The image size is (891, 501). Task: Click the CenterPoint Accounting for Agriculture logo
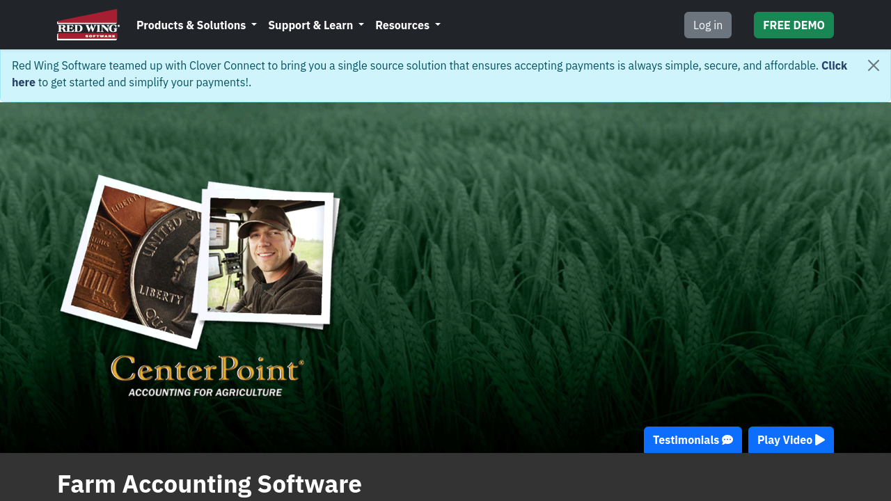(x=207, y=376)
